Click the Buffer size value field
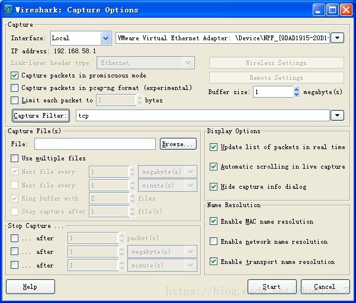356x303 pixels. [273, 92]
